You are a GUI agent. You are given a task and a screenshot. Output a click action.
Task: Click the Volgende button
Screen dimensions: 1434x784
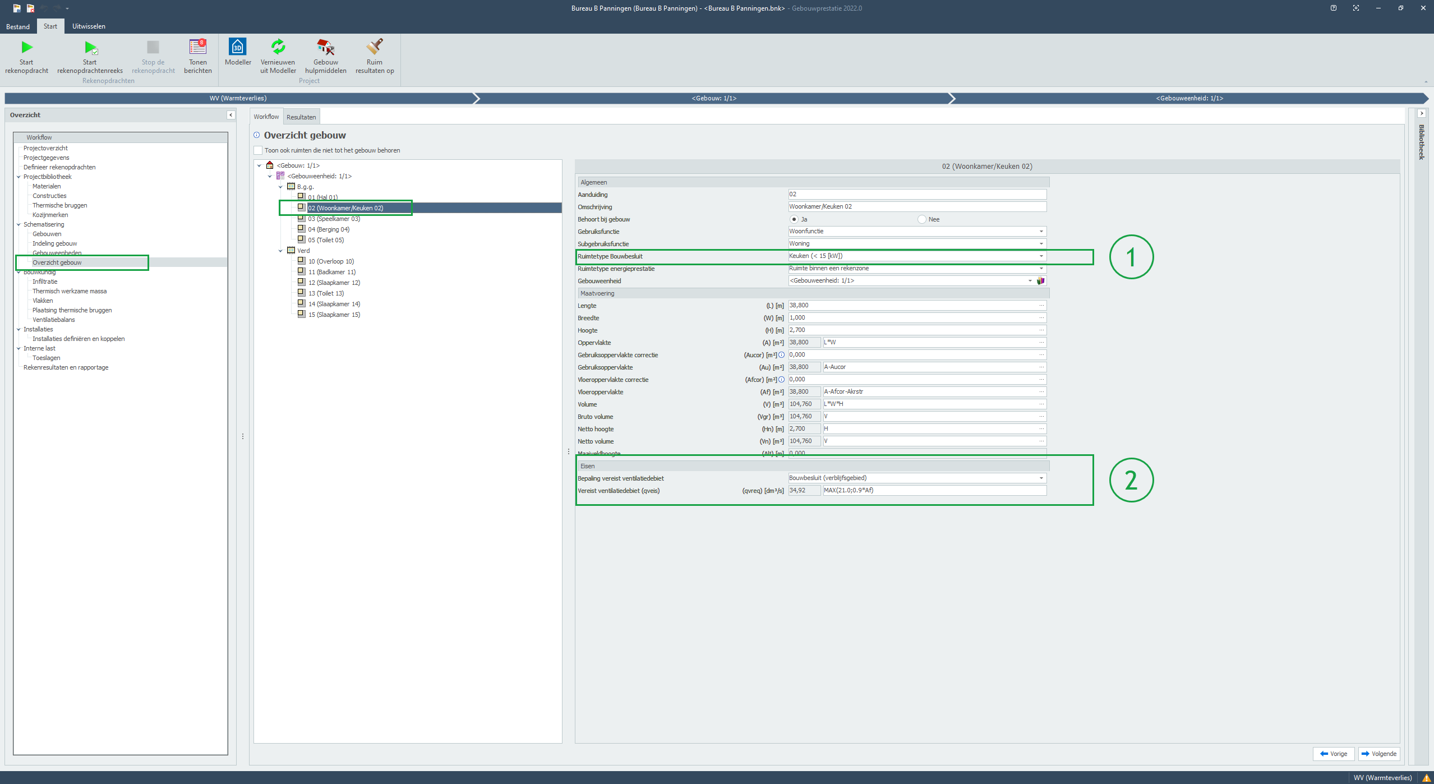tap(1378, 754)
